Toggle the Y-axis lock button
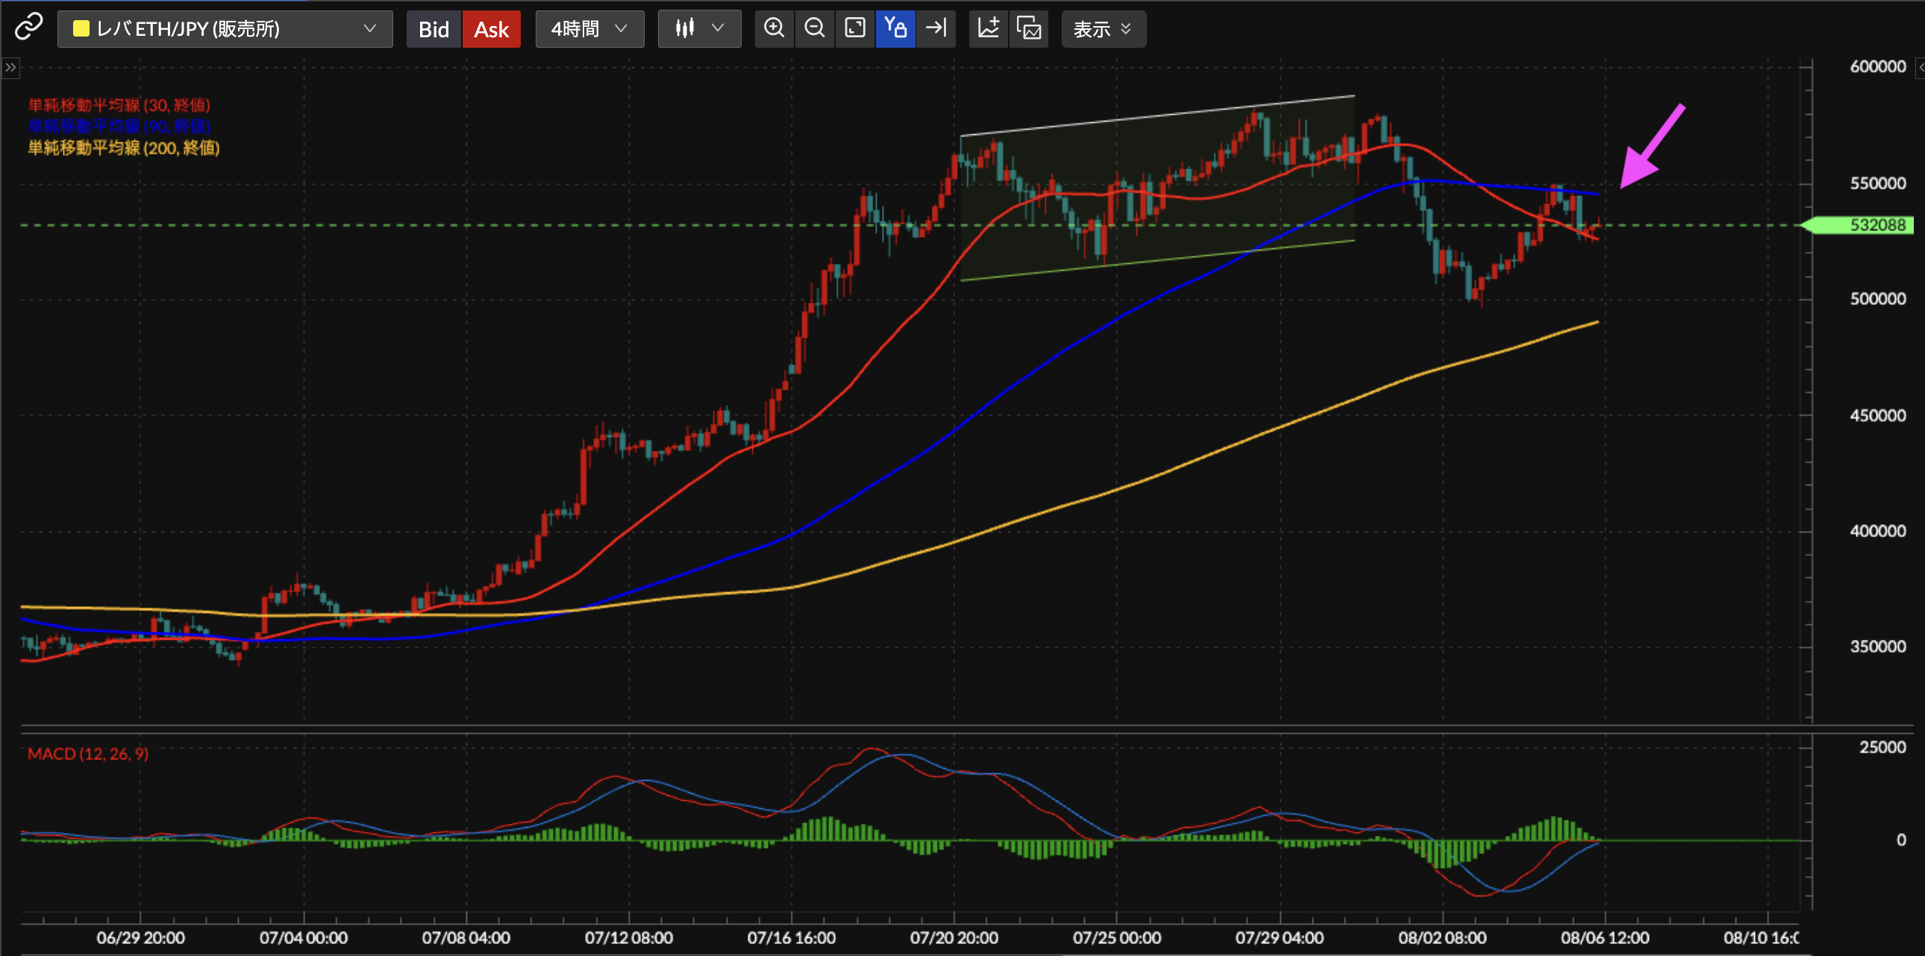 [x=895, y=28]
